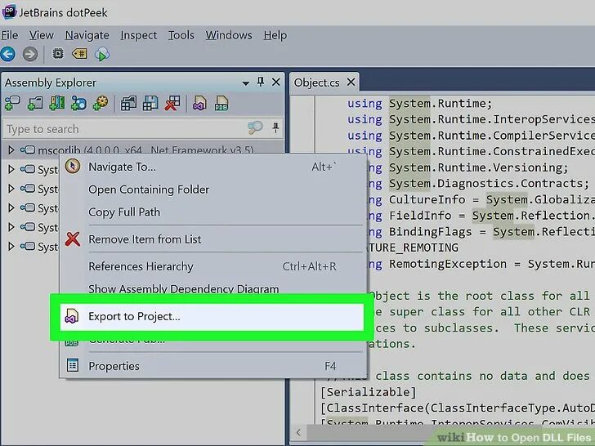Screen dimensions: 595x446
Task: Click 'System.Diagnostics.Contracts;' in the code
Action: click(x=489, y=184)
